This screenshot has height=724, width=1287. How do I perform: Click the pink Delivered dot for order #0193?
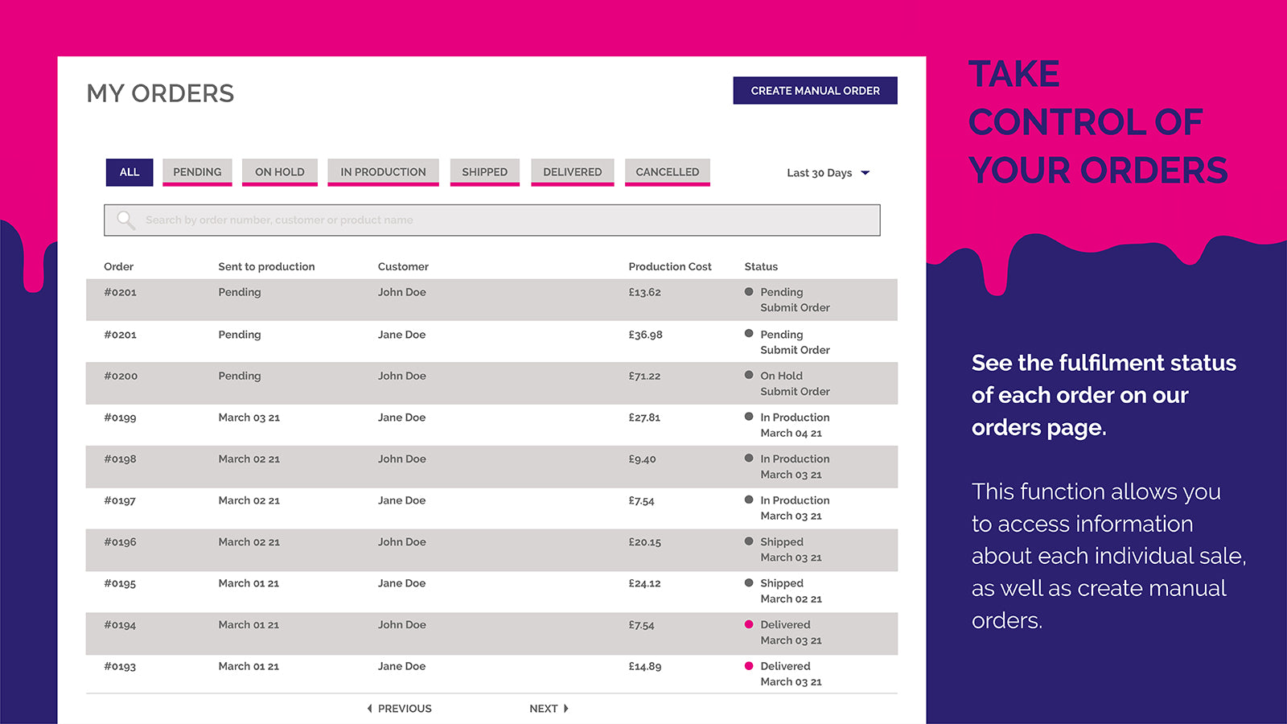[x=749, y=666]
